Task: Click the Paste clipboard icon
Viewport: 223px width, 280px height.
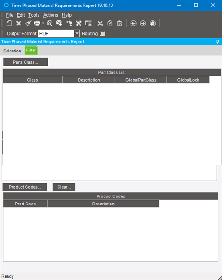Action: click(119, 23)
